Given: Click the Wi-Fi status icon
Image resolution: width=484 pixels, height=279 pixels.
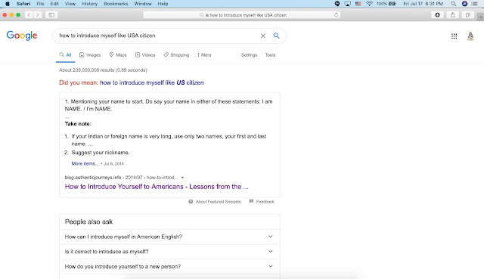Looking at the screenshot, I should 369,4.
